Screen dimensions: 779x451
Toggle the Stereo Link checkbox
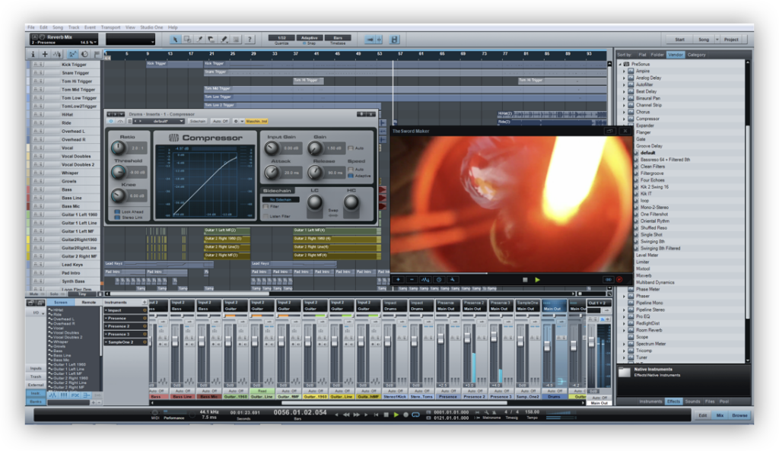(x=117, y=217)
